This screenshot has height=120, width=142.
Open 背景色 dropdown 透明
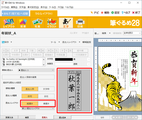pyautogui.click(x=89, y=64)
